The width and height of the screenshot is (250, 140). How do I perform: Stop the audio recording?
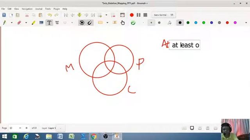coord(145,15)
